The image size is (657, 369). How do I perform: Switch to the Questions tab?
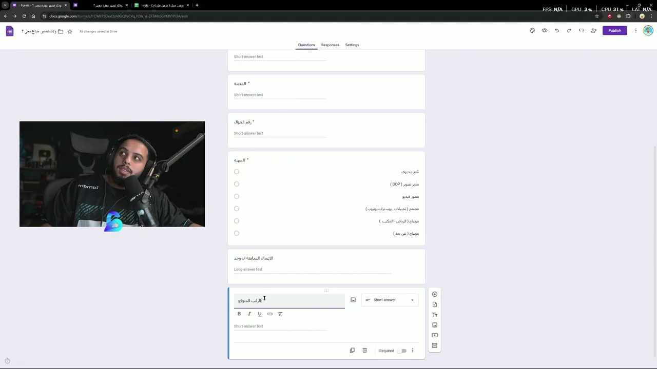306,45
